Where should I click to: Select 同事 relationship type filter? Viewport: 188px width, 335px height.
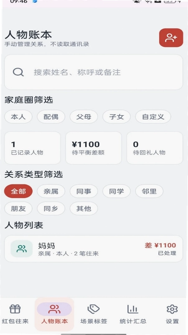pyautogui.click(x=84, y=191)
